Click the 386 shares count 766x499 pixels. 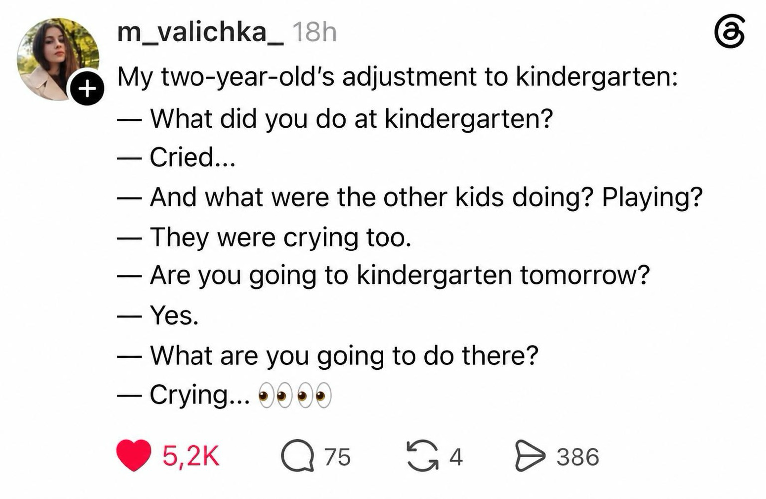[x=577, y=457]
